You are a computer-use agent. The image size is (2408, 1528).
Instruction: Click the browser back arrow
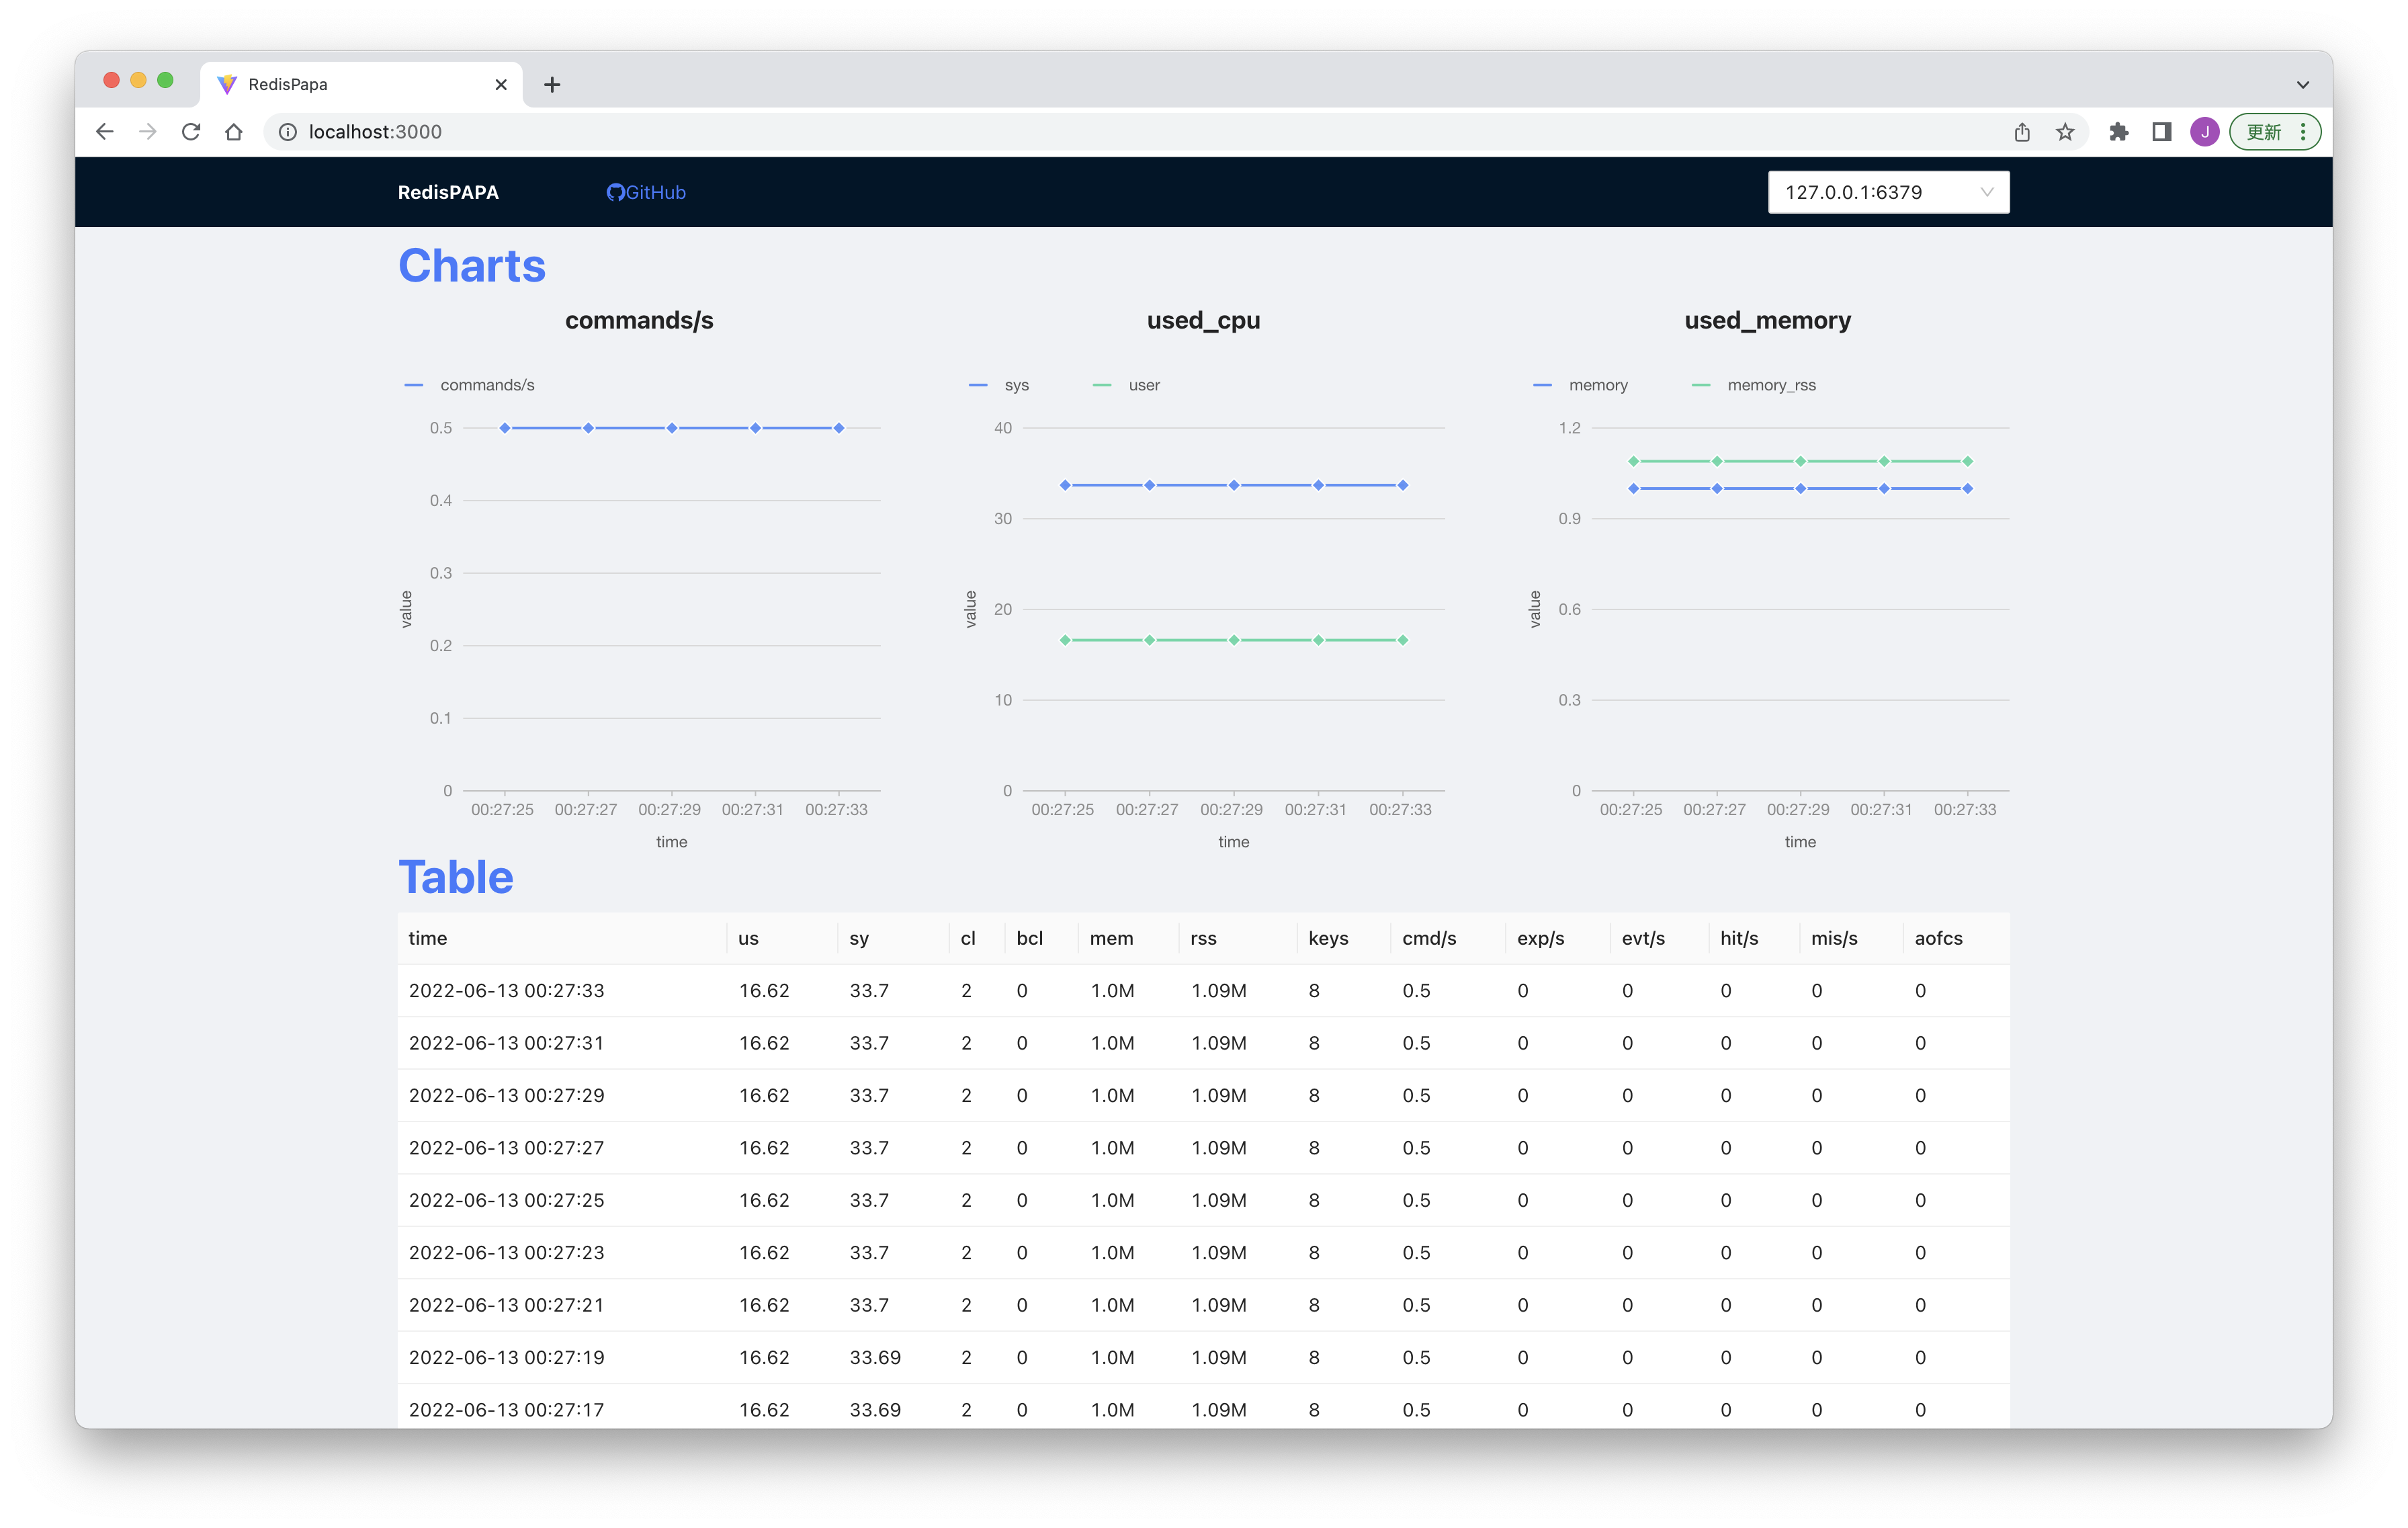tap(105, 132)
